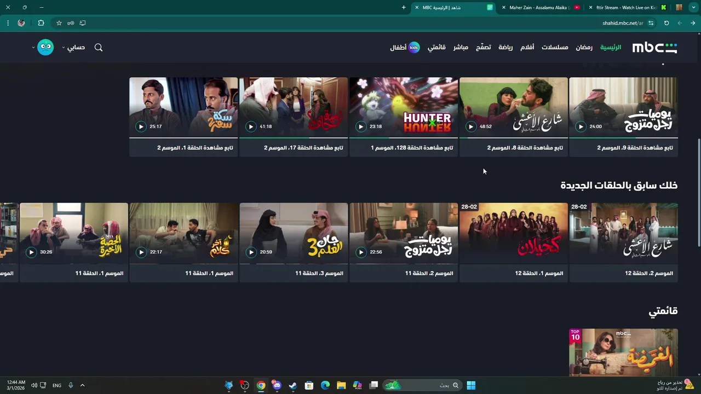Open the تصفّح browse menu

pyautogui.click(x=483, y=48)
